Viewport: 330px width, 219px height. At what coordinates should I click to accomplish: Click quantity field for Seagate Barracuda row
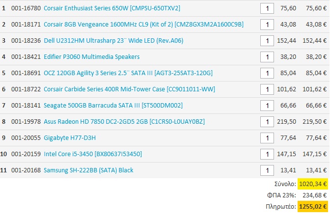267,106
